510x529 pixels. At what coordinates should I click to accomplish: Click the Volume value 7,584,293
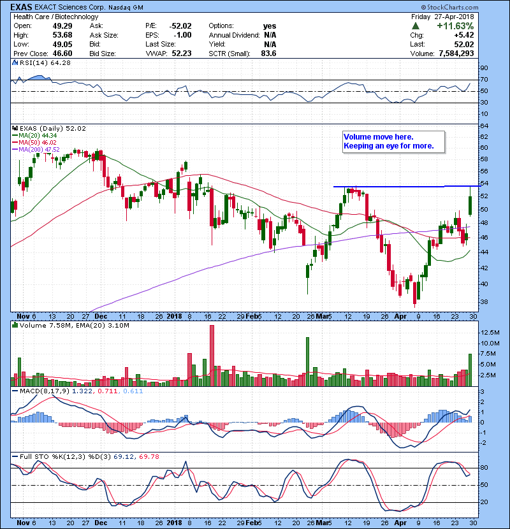pos(456,54)
